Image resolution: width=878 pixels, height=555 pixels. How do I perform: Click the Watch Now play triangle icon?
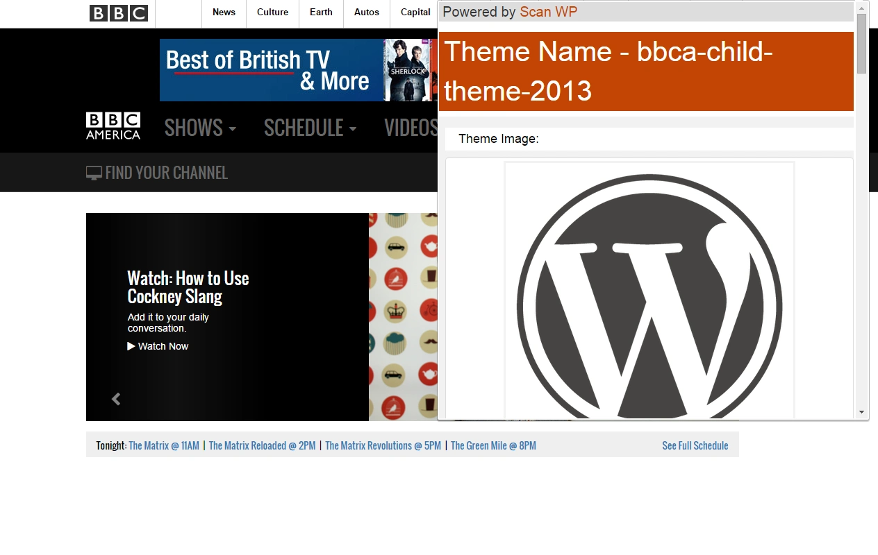[x=131, y=346]
